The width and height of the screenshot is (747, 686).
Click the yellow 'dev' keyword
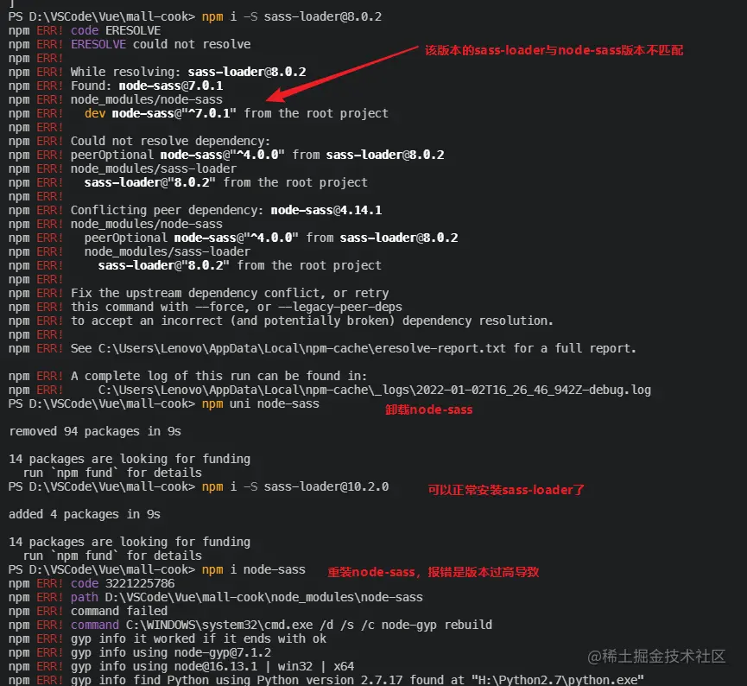click(x=95, y=113)
